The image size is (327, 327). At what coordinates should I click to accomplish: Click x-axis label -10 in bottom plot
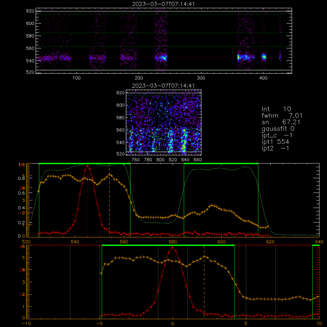click(x=26, y=324)
